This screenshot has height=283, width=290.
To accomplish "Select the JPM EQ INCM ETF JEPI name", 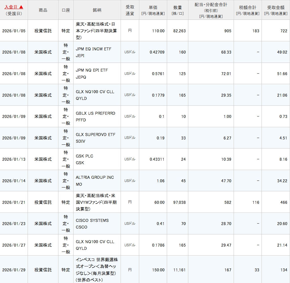I will [x=93, y=52].
